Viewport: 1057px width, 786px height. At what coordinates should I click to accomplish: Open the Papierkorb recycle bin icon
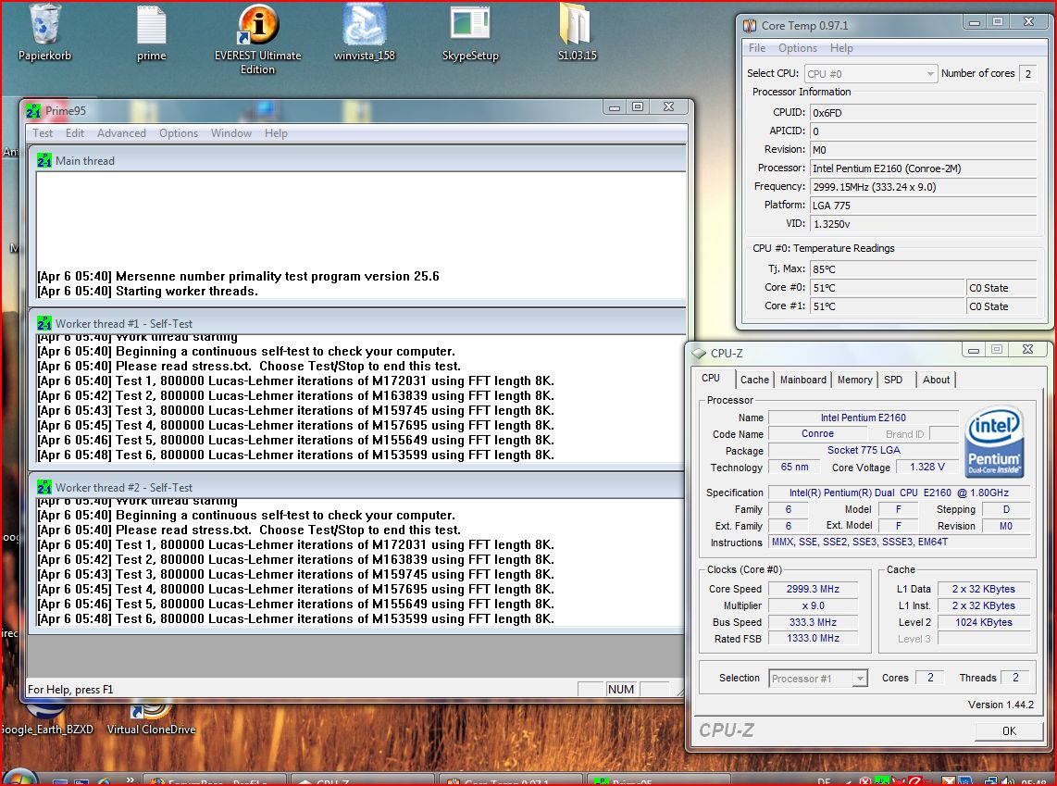click(x=44, y=32)
